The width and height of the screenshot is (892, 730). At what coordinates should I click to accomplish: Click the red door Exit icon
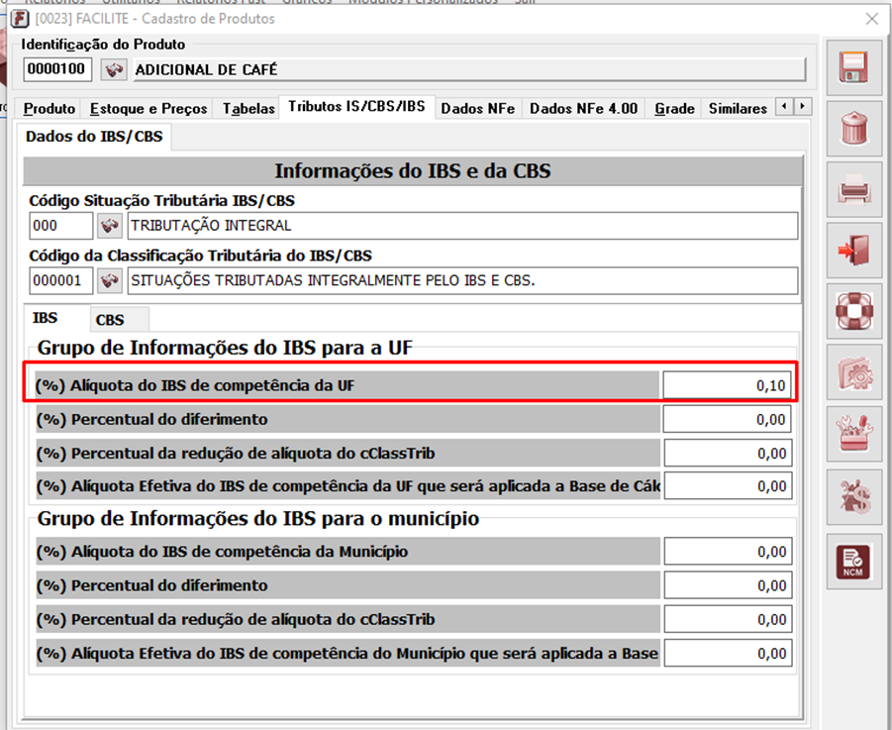(x=853, y=252)
